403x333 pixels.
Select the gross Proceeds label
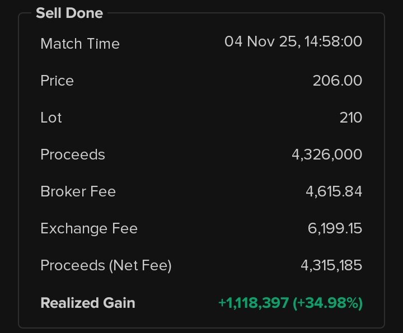click(x=73, y=154)
